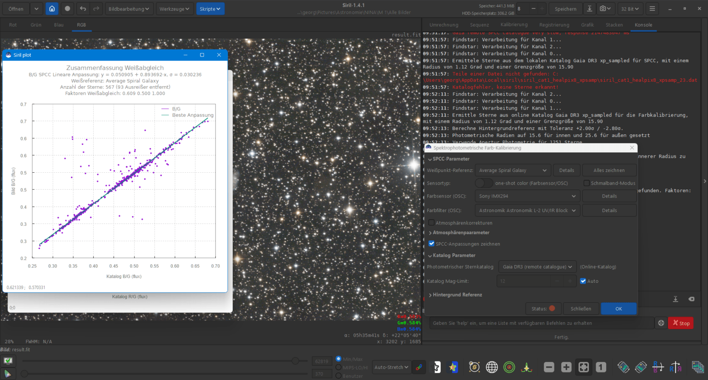
Task: Toggle the SPCC-Anpassungen zeichnen checkbox
Action: point(431,244)
